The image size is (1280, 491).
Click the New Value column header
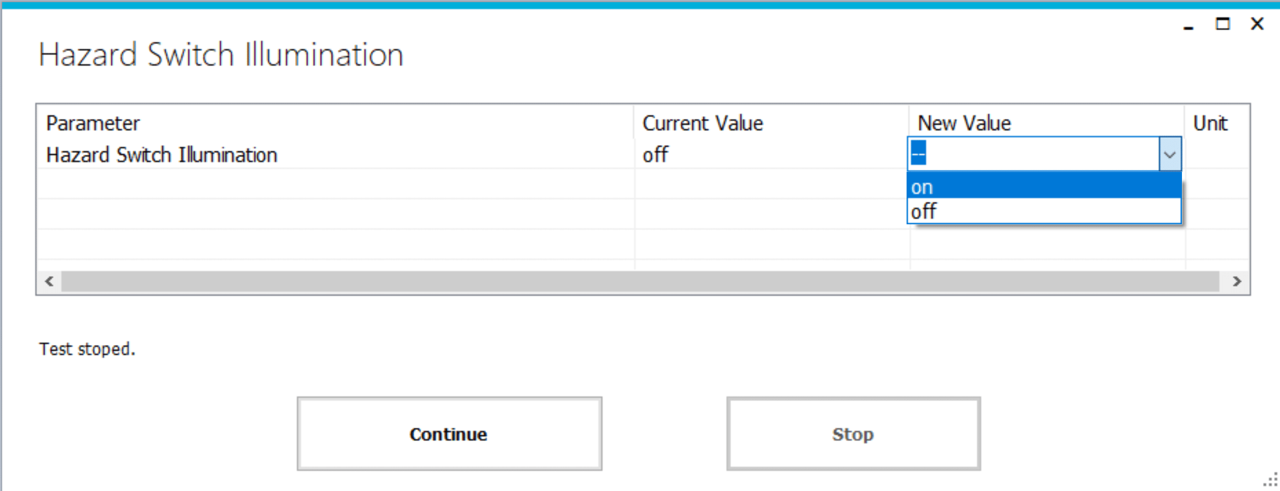964,123
